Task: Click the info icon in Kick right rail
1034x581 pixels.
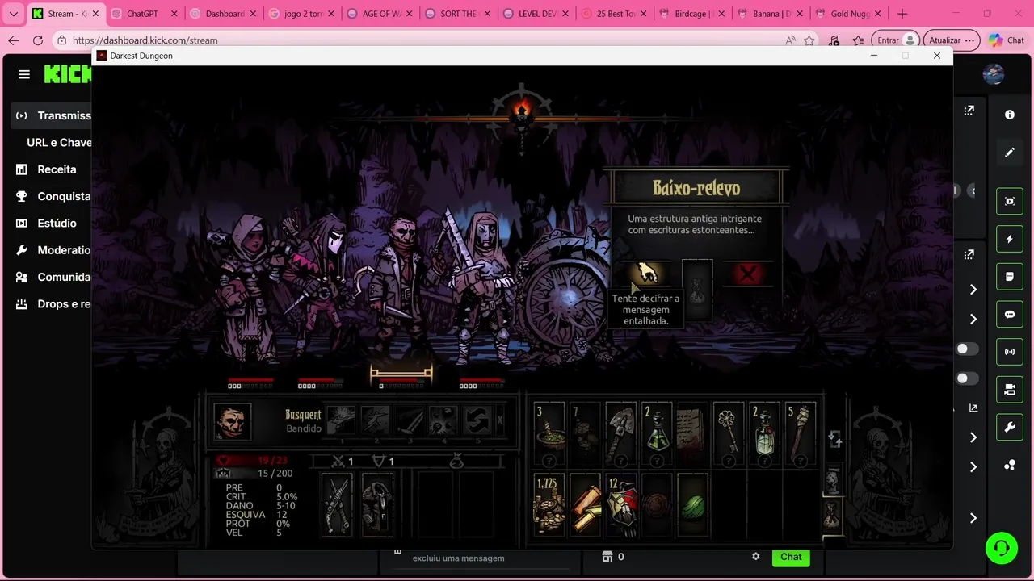Action: (x=1009, y=115)
